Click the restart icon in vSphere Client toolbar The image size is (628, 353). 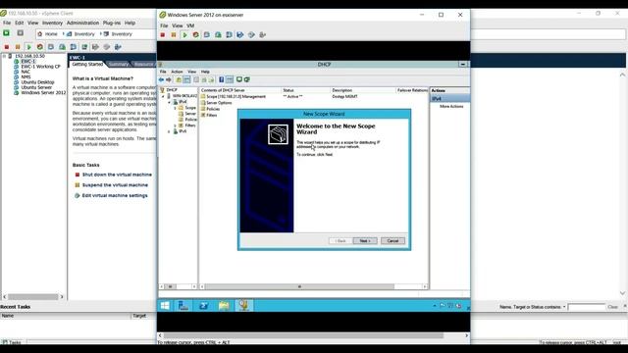[39, 47]
